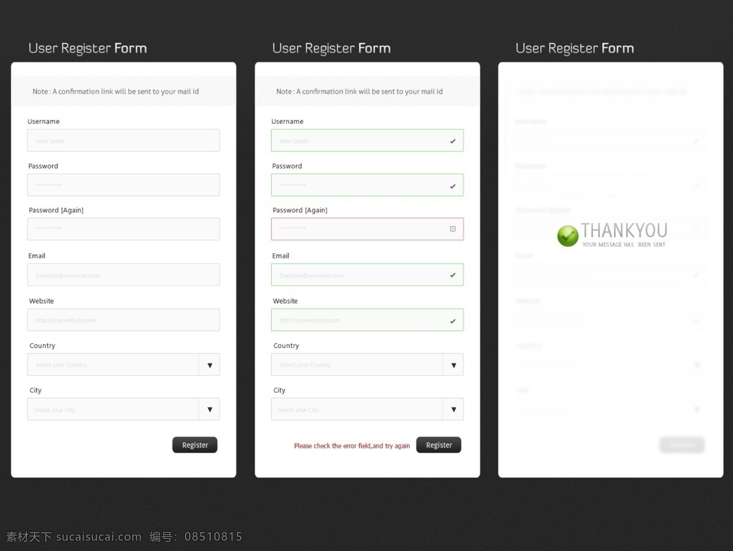Expand City dropdown arrow in the validated form
The height and width of the screenshot is (551, 733).
453,409
